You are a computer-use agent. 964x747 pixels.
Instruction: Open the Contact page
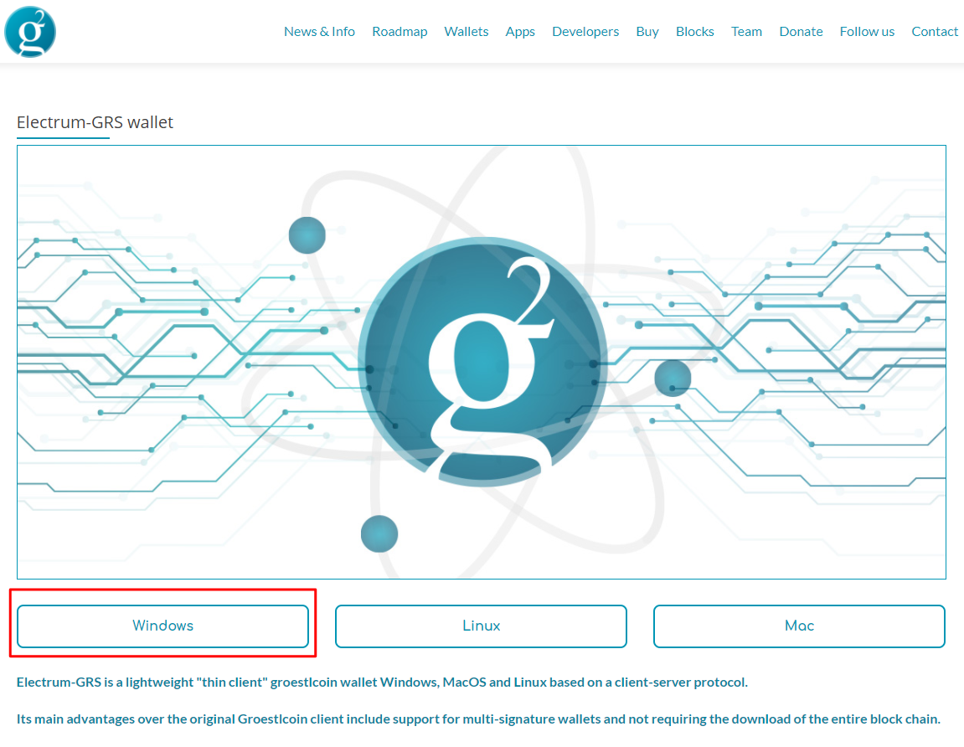point(935,31)
